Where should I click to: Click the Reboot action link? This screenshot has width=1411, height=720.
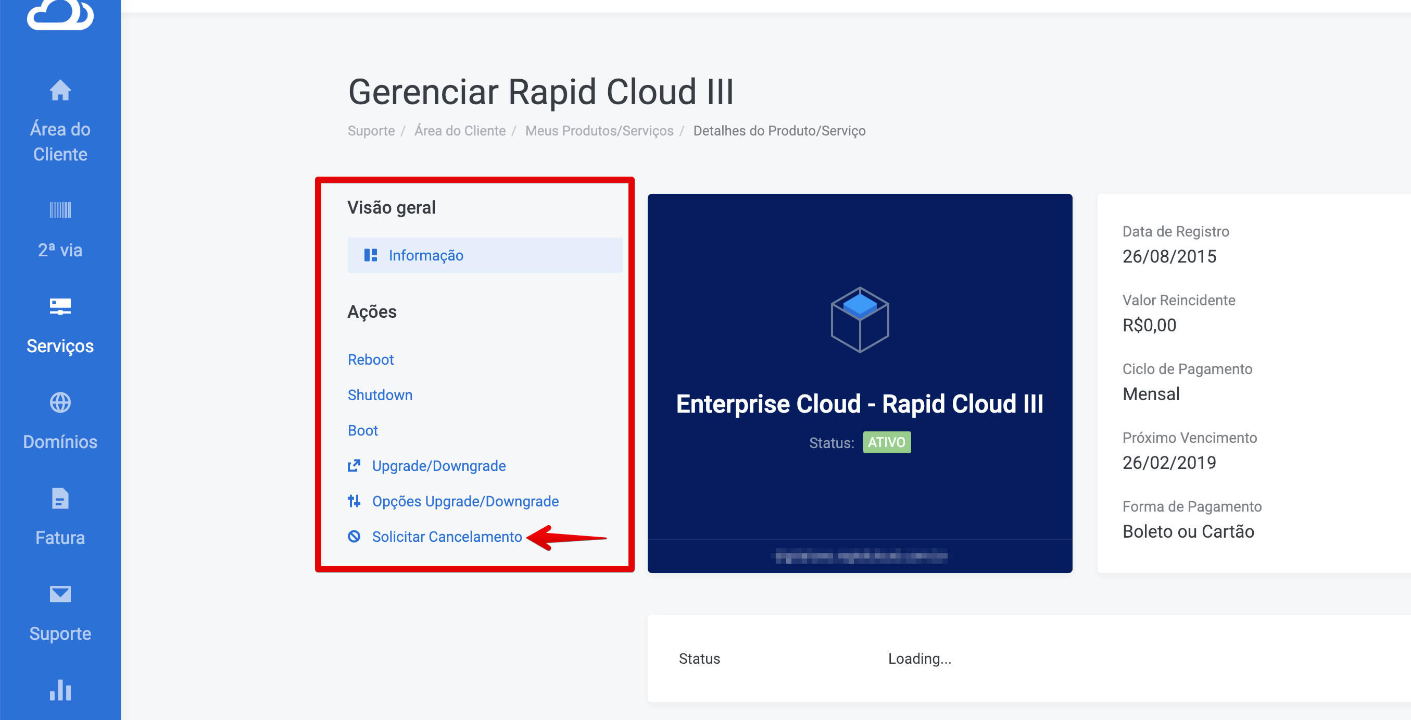tap(370, 359)
